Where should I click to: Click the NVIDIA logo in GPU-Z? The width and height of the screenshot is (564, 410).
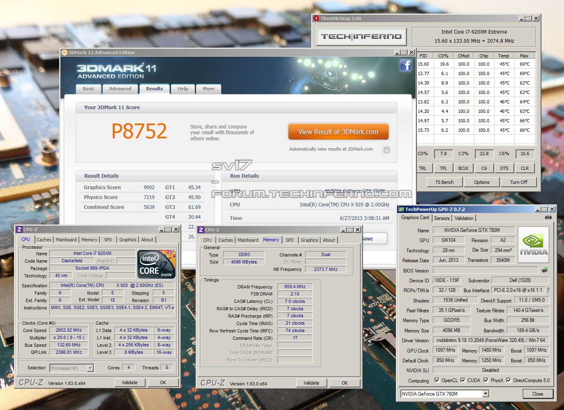click(x=534, y=245)
